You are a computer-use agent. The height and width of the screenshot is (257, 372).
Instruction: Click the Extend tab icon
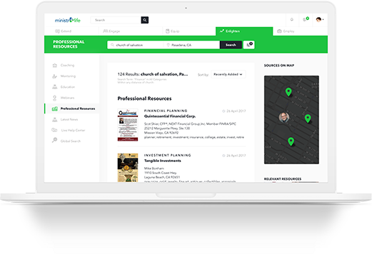[x=57, y=31]
